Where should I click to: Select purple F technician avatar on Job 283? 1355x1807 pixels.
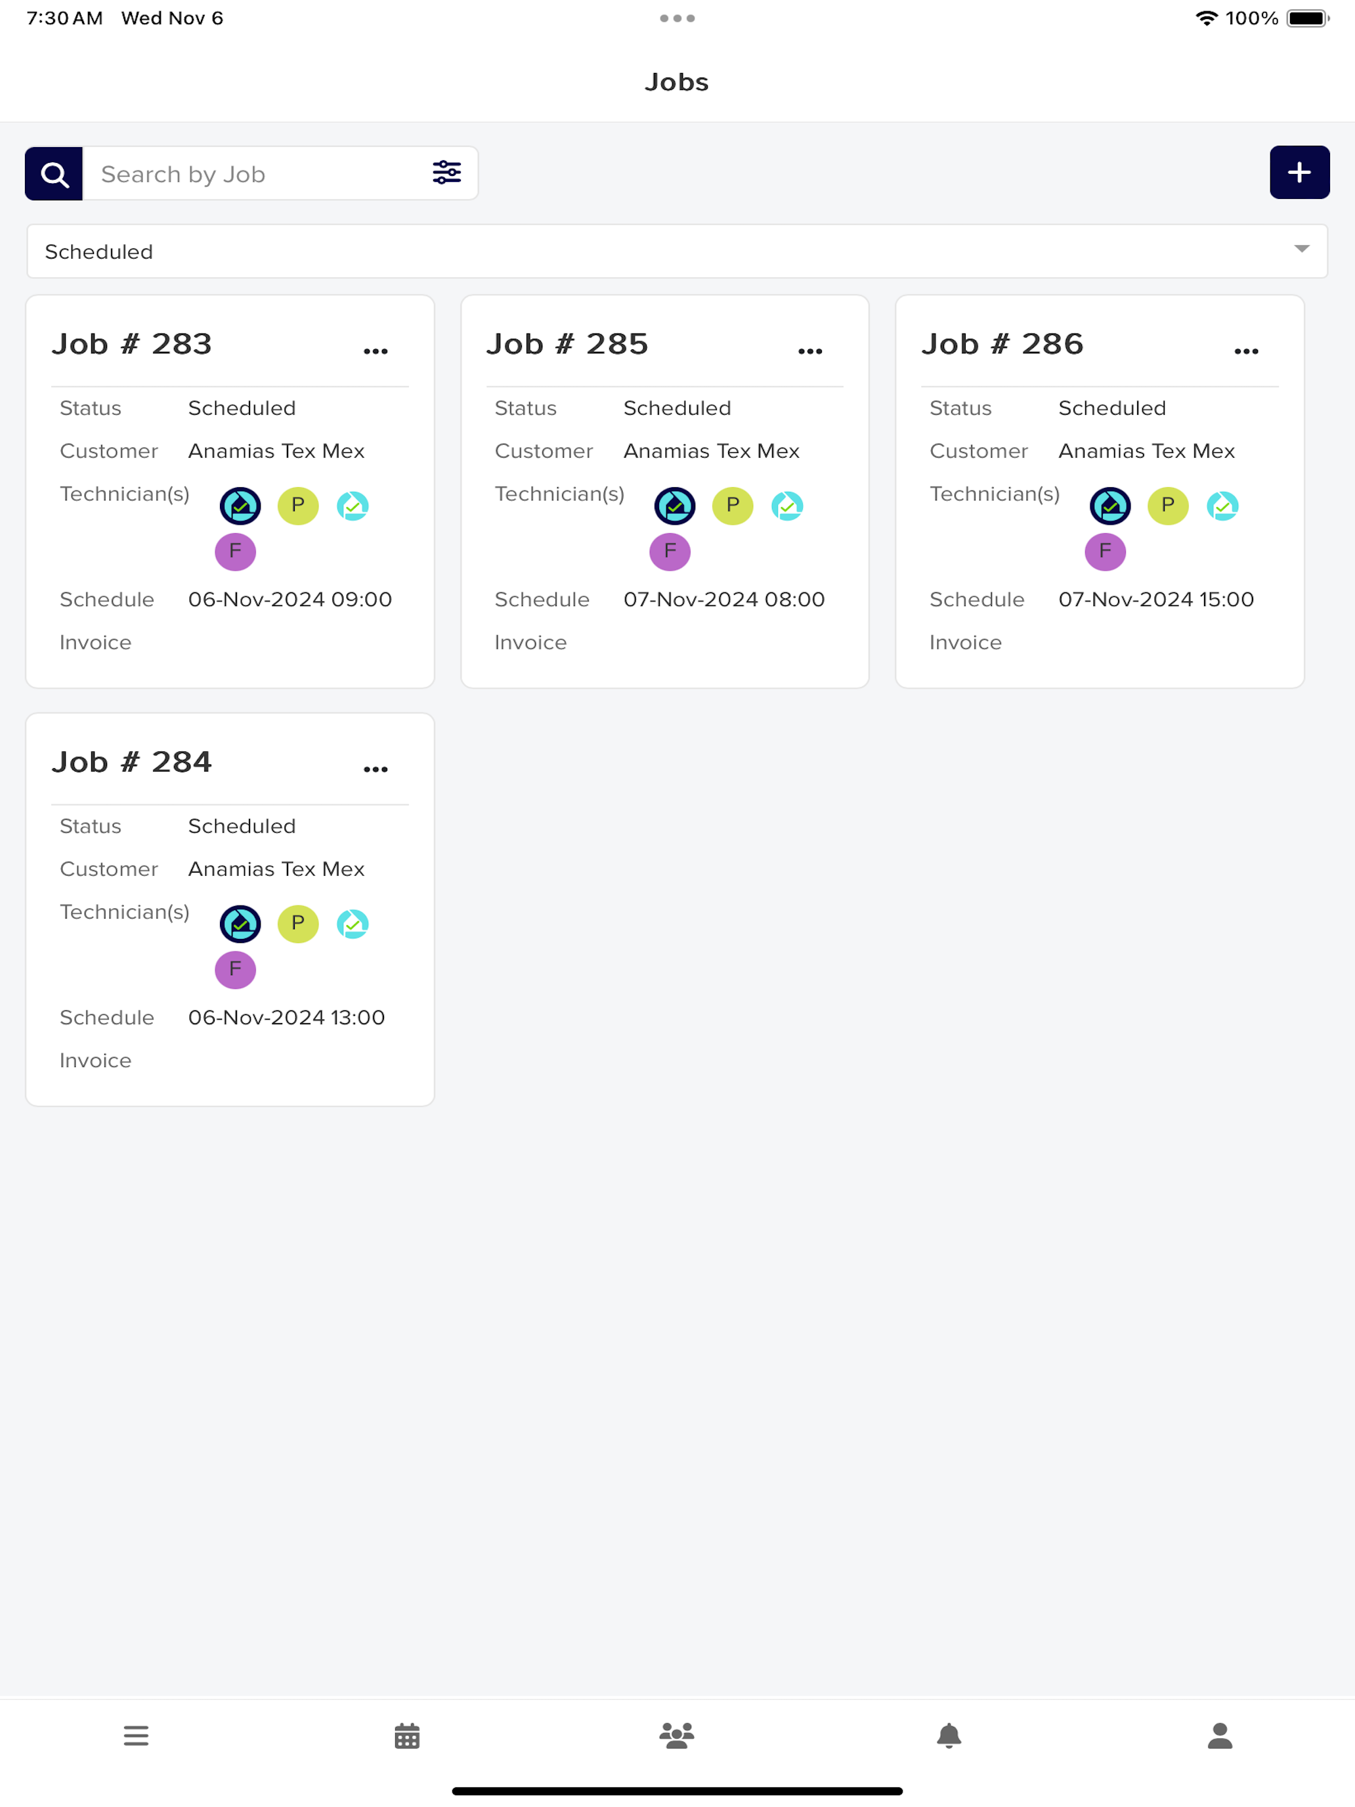tap(235, 552)
